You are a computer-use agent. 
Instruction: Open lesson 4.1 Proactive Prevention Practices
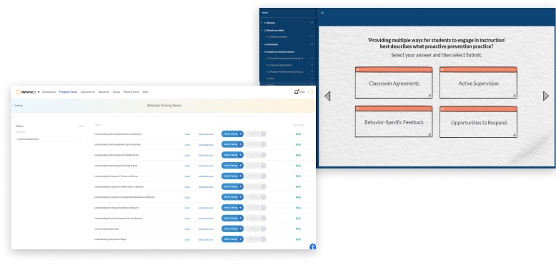click(284, 58)
